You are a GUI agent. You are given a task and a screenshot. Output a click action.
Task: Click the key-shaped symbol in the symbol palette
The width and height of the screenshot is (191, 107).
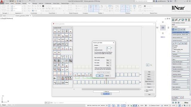point(55,78)
